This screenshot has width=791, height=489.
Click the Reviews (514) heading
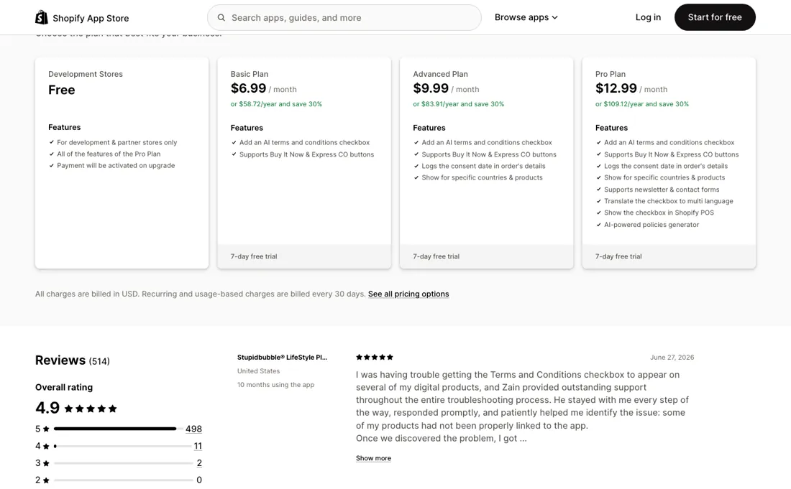coord(72,360)
